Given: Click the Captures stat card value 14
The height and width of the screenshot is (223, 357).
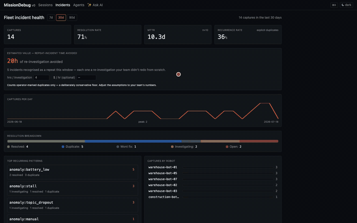Looking at the screenshot, I should click(x=11, y=37).
